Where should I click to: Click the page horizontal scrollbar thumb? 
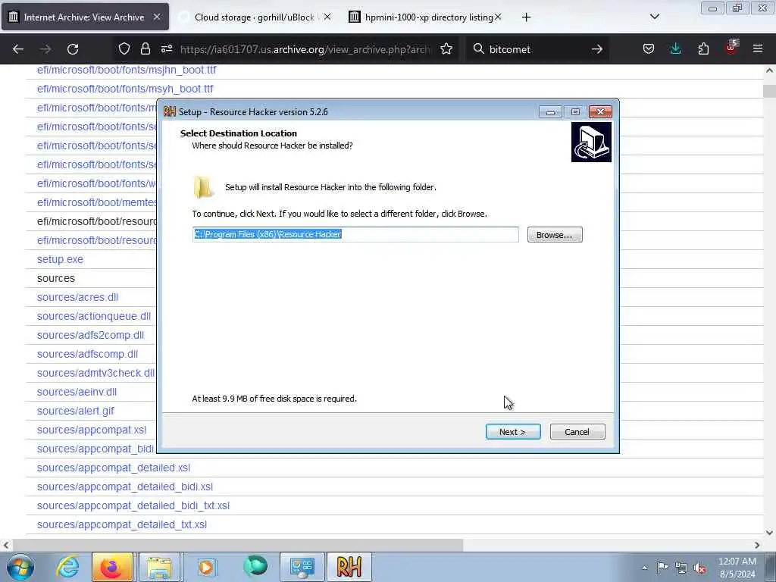coord(237,545)
